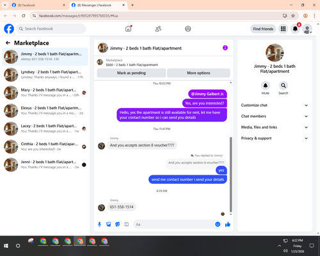Click the 'And you accepts section 8 voucher????' message from Jimmy
This screenshot has height=256, width=320.
142,145
